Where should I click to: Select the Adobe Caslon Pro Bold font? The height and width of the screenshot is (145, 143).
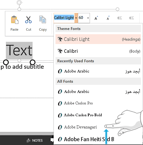(x=98, y=115)
